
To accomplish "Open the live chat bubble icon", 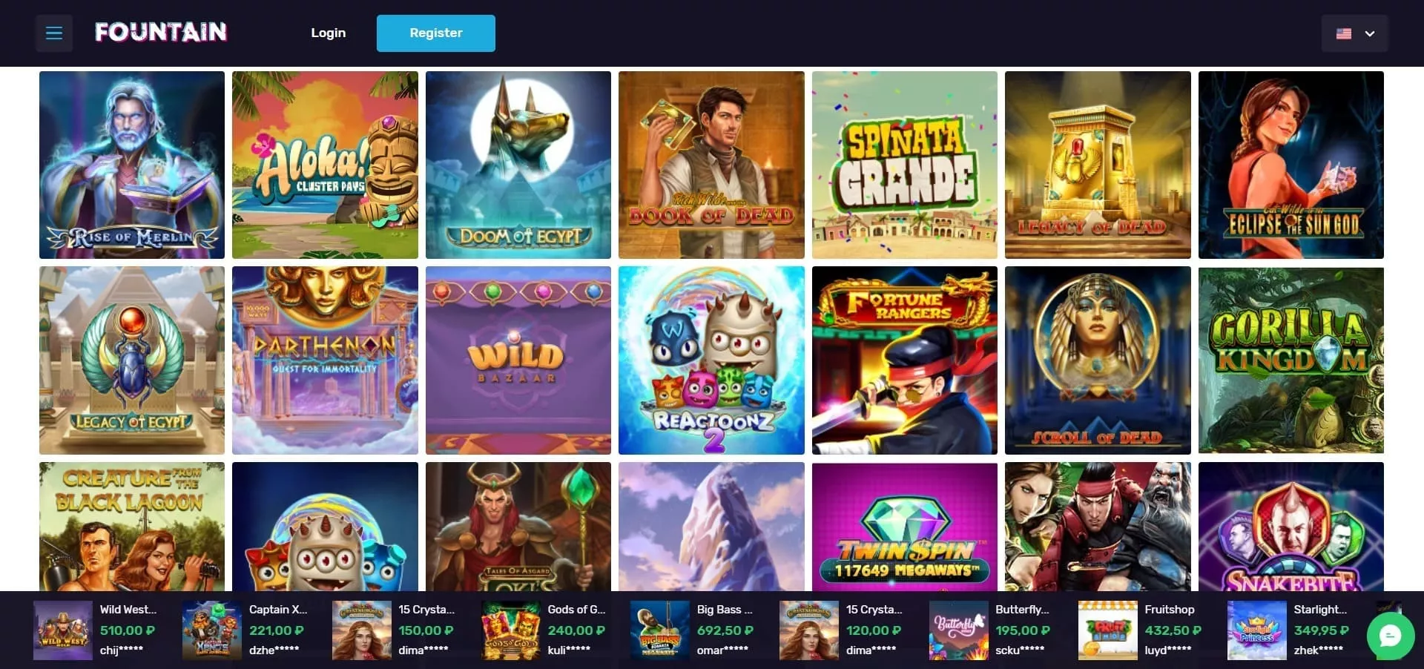I will point(1390,636).
